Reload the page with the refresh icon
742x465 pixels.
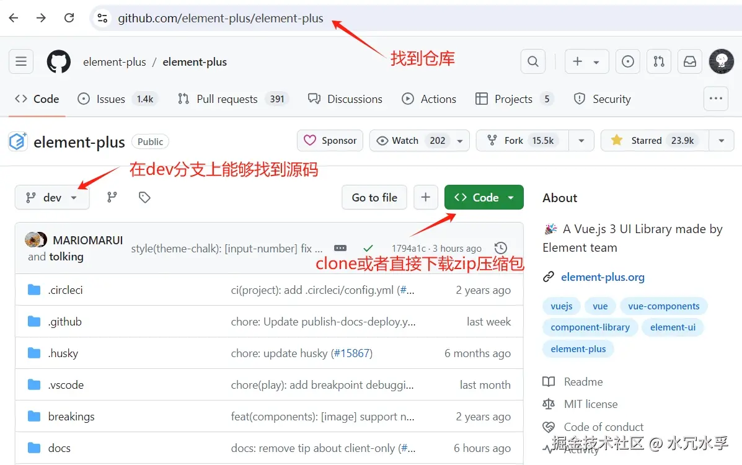(69, 18)
